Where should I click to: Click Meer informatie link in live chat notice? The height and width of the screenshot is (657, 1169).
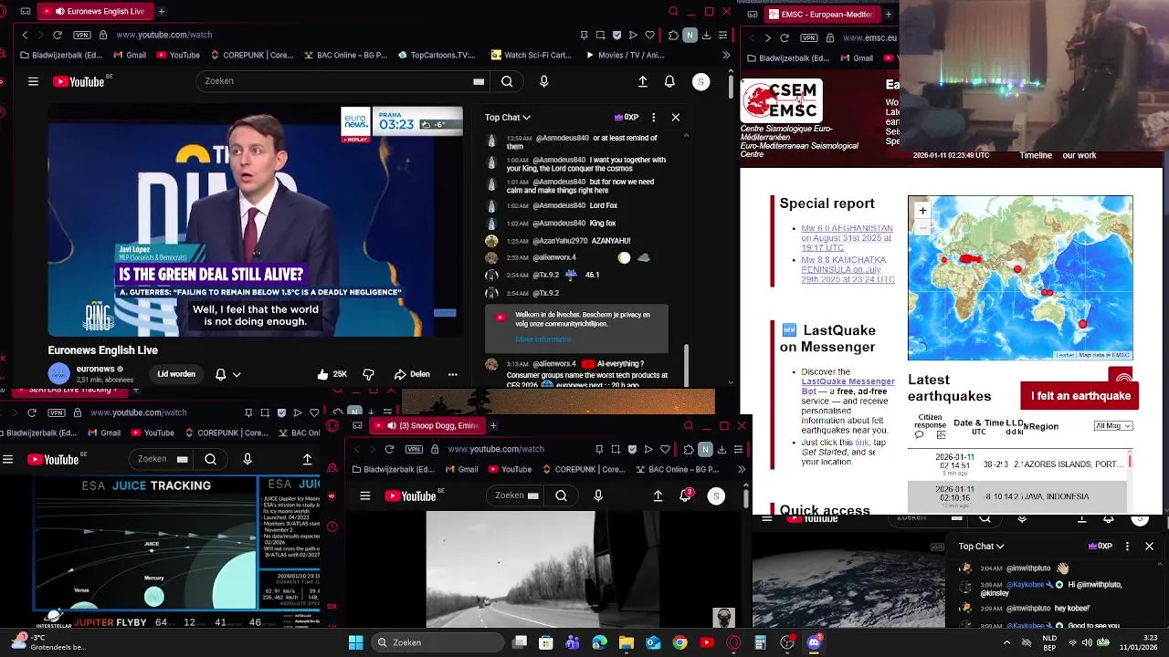coord(542,339)
